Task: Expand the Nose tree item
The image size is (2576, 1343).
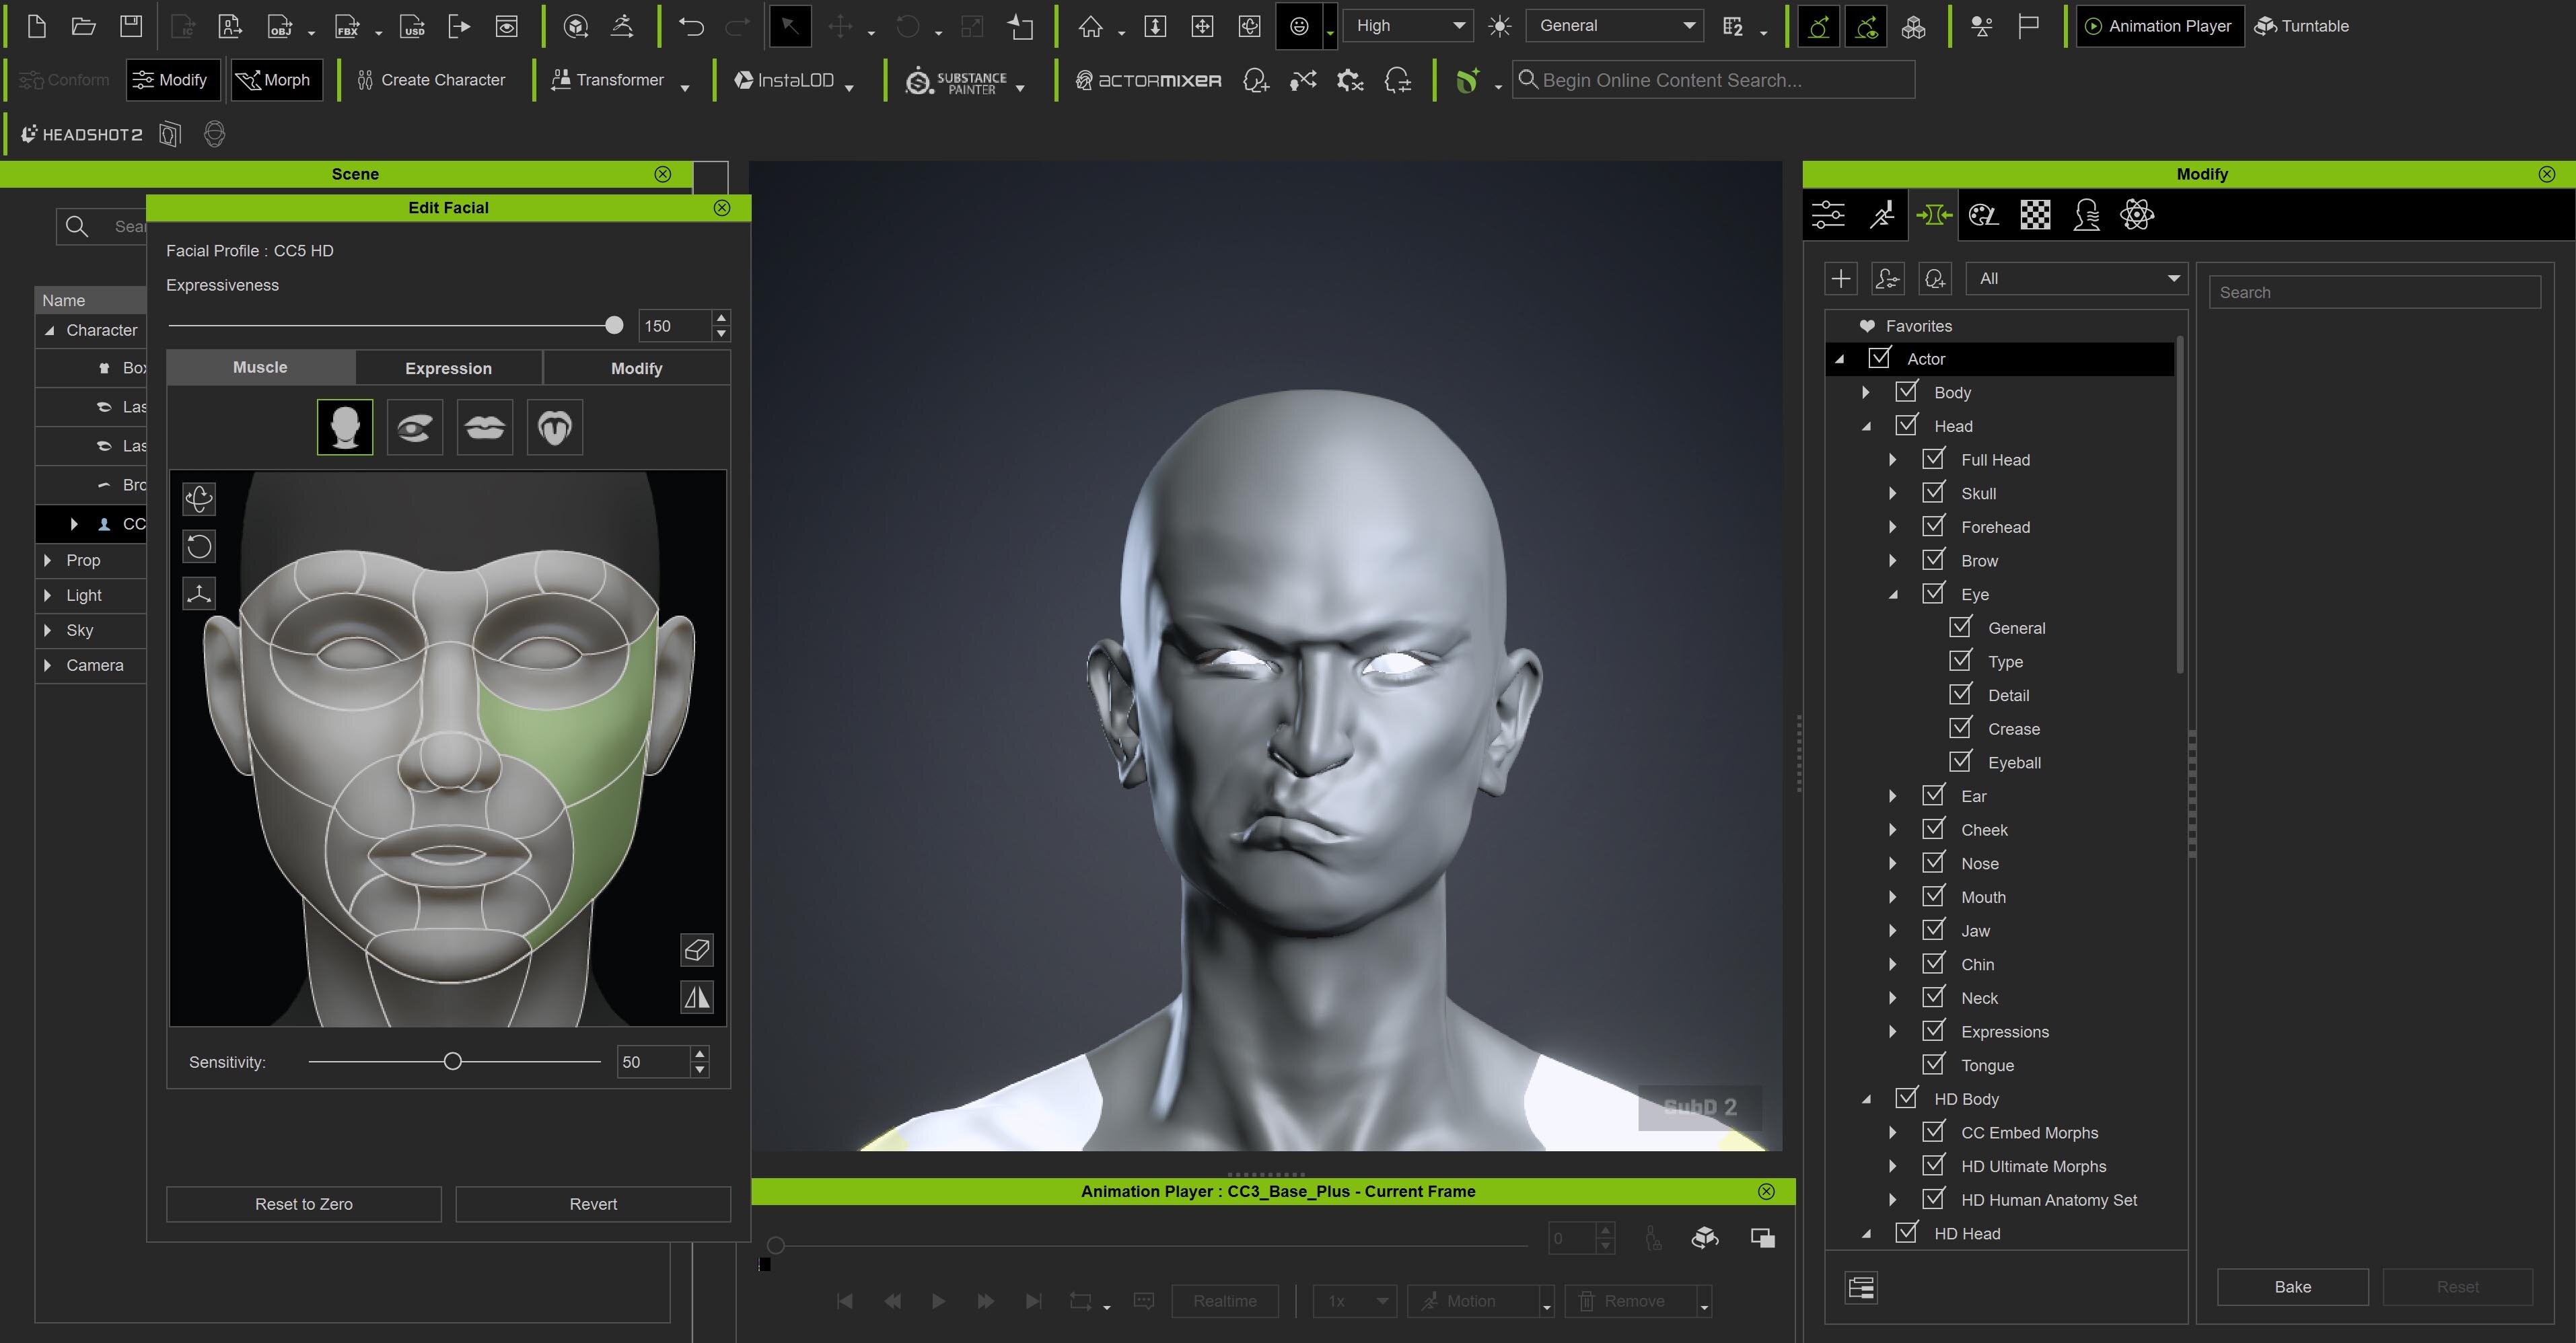Action: coord(1892,864)
